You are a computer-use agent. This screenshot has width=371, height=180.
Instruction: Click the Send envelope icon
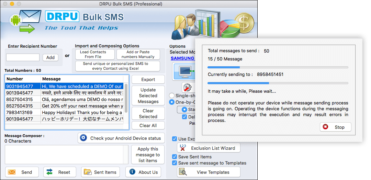click(x=12, y=172)
